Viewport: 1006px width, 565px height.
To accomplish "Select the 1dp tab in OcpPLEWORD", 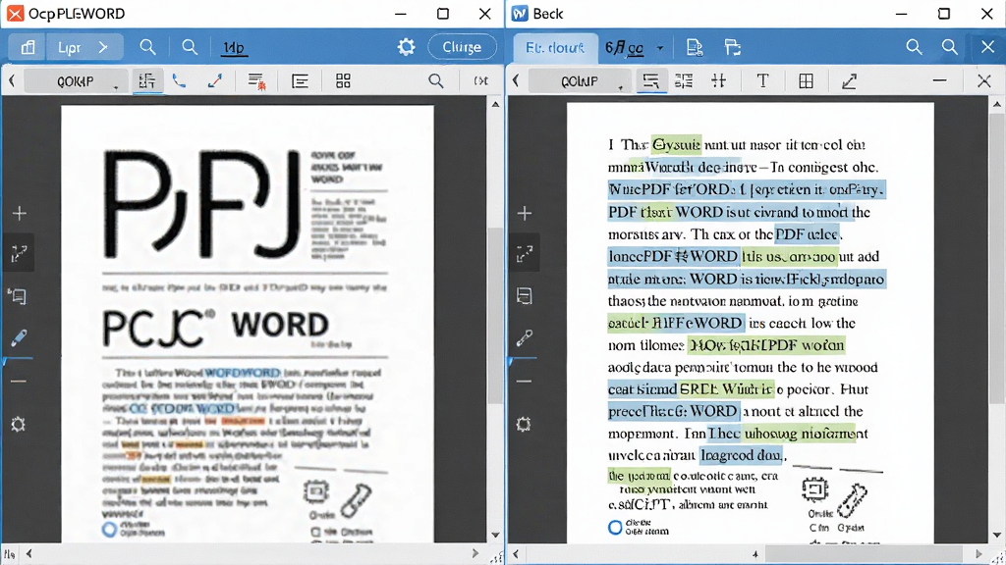I will 234,48.
